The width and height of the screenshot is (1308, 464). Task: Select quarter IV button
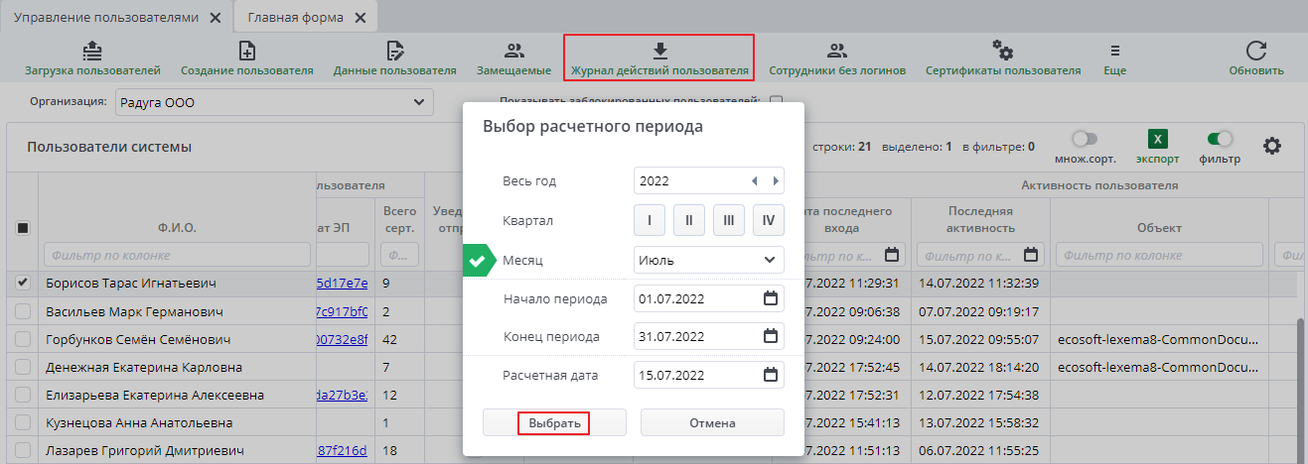769,220
